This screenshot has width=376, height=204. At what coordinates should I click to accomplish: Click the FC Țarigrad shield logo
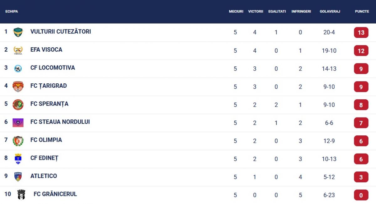point(18,86)
